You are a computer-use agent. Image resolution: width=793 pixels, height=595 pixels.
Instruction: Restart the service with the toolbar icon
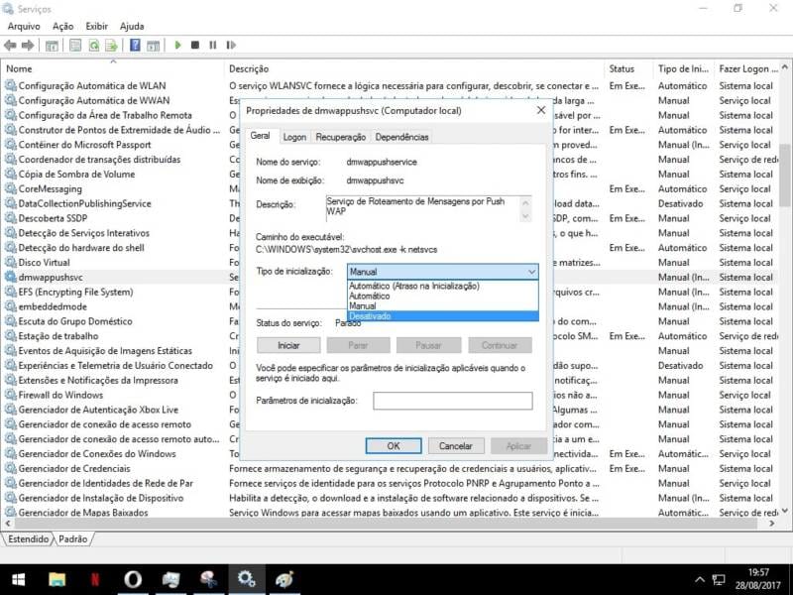coord(231,45)
